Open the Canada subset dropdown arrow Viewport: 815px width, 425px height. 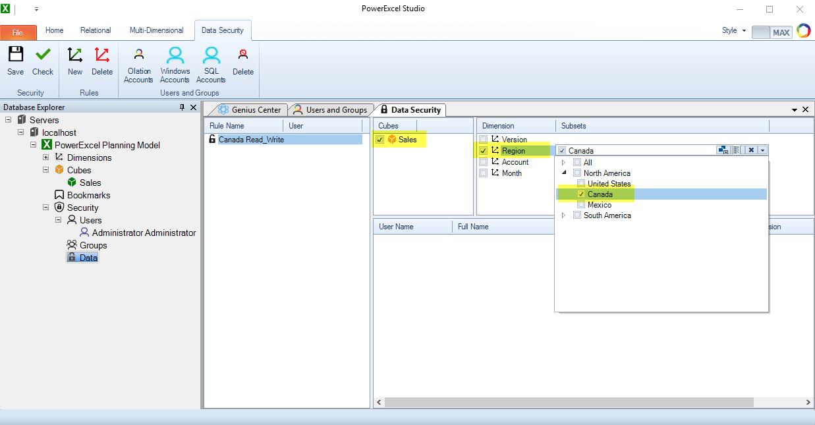pos(763,150)
